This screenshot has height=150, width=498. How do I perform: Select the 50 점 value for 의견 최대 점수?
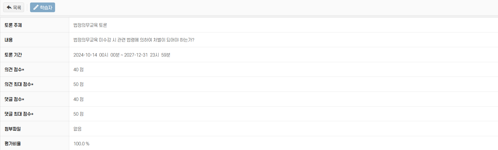[78, 84]
